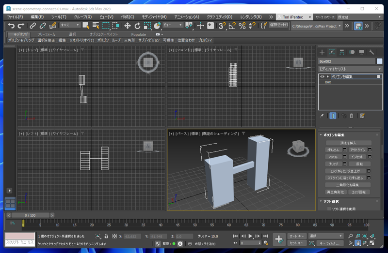Screen dimensions: 388x253
Task: Choose the rectangular selection region icon
Action: 106,26
